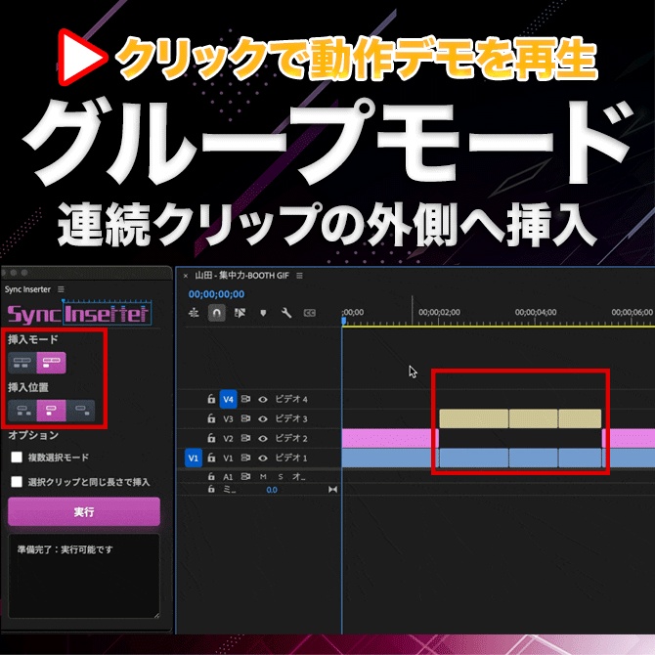Close the 山田 - 集中力-BOOTH GIF sequence tab
Image resolution: width=655 pixels, height=655 pixels.
186,276
